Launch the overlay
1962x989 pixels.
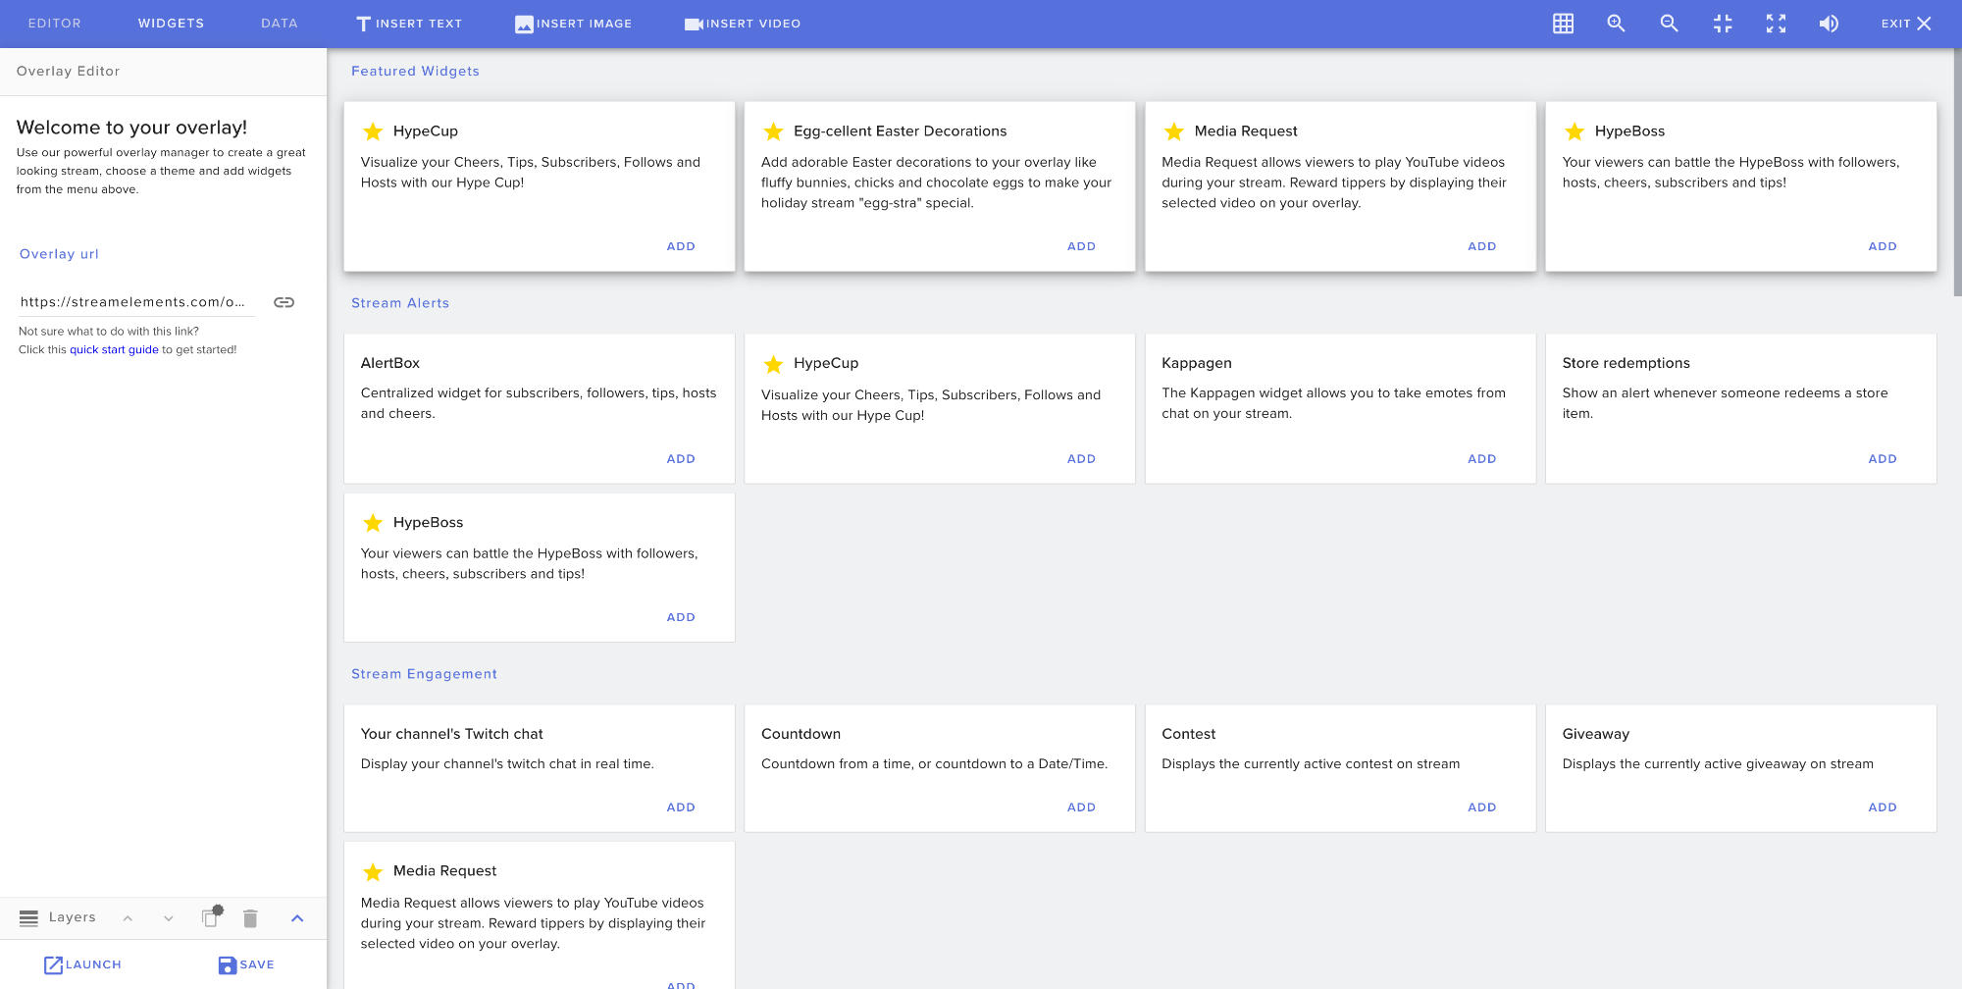point(82,964)
